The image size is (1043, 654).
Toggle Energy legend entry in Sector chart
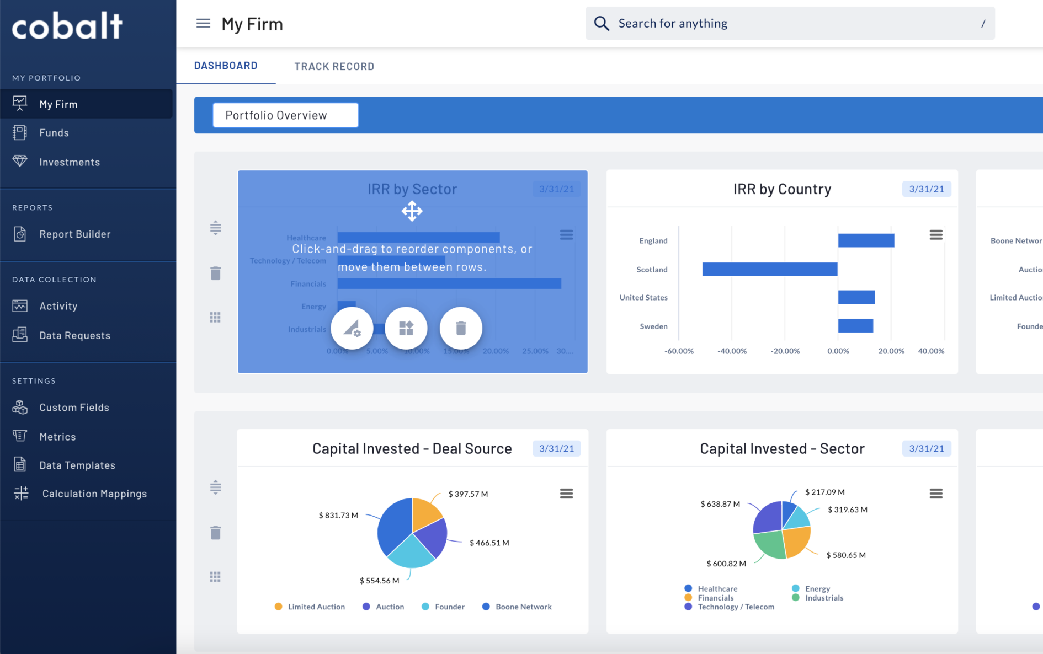click(x=811, y=588)
